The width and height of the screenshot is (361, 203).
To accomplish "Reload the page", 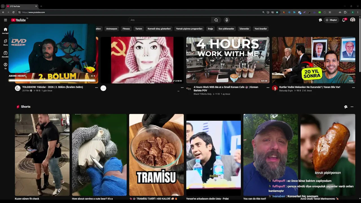I will click(x=13, y=12).
